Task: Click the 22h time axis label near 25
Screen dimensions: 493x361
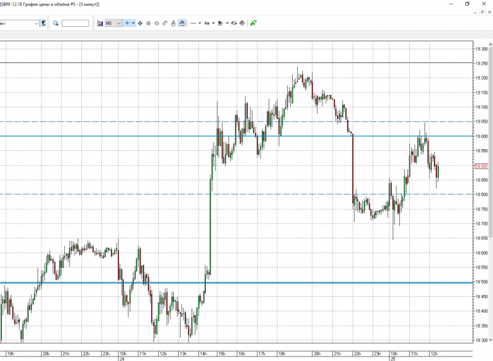Action: [x=357, y=354]
